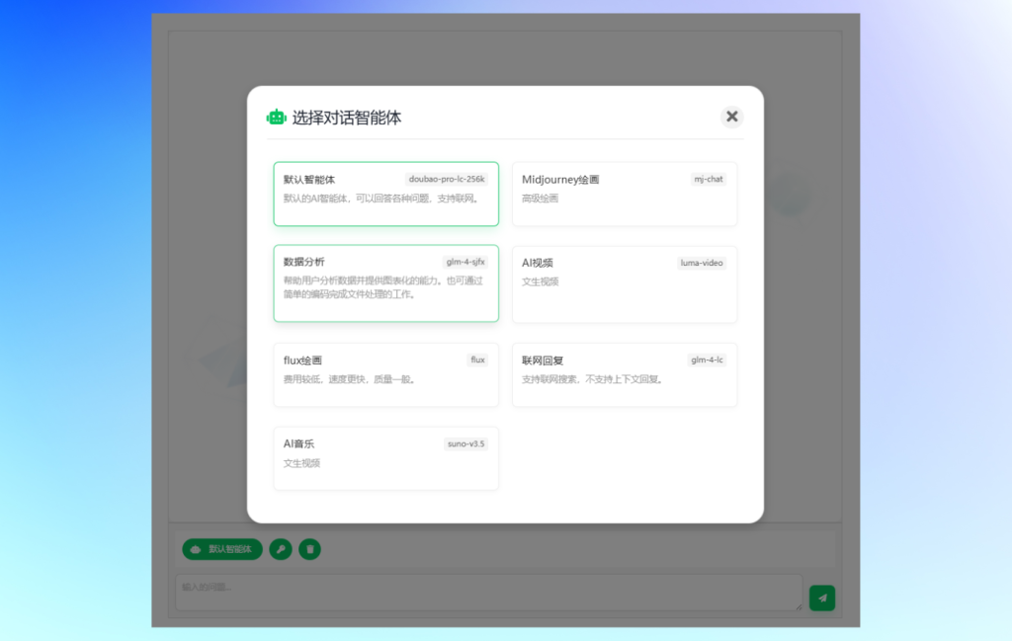Click the doubao-pro-lc-256k model tag
Screen dimensions: 1012x641
[x=447, y=180]
